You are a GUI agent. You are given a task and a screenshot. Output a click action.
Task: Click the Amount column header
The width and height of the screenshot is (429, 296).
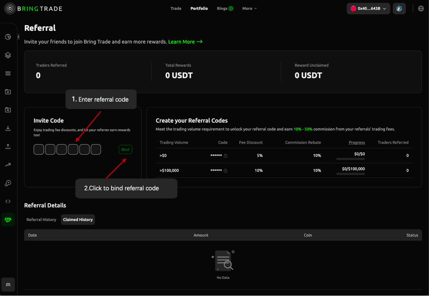201,235
